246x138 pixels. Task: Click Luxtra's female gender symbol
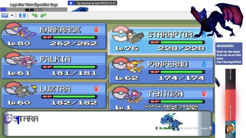(96, 89)
